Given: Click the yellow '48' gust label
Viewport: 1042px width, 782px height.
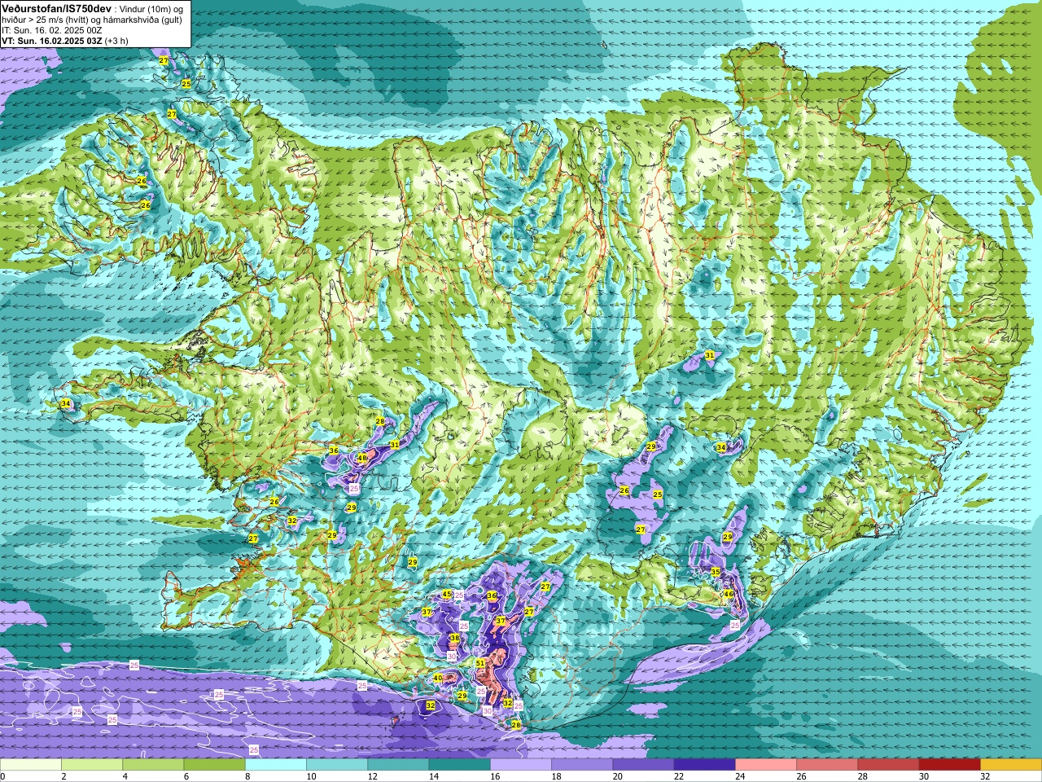Looking at the screenshot, I should tap(361, 459).
